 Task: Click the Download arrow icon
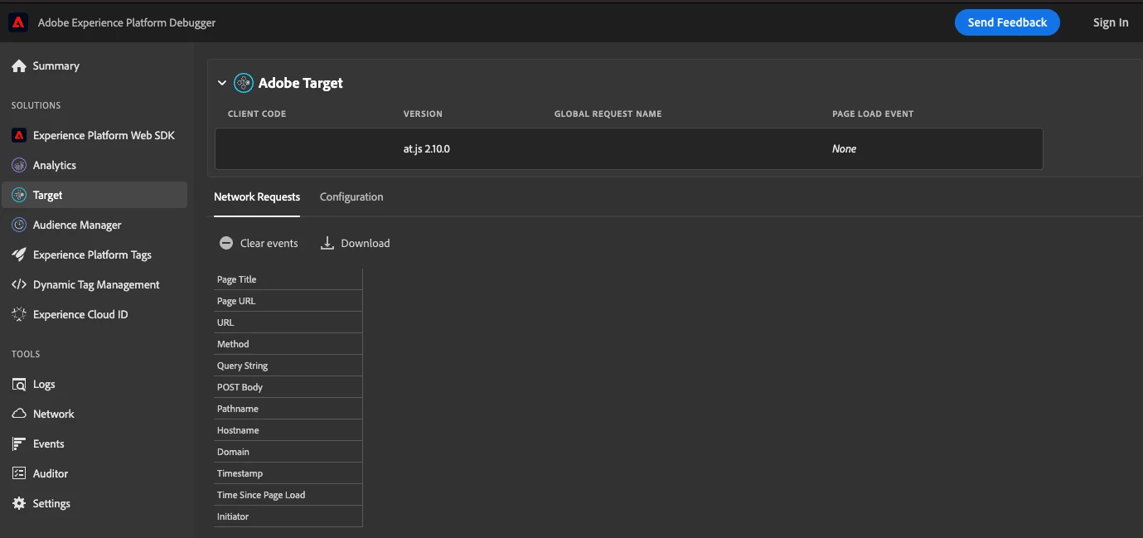tap(327, 244)
